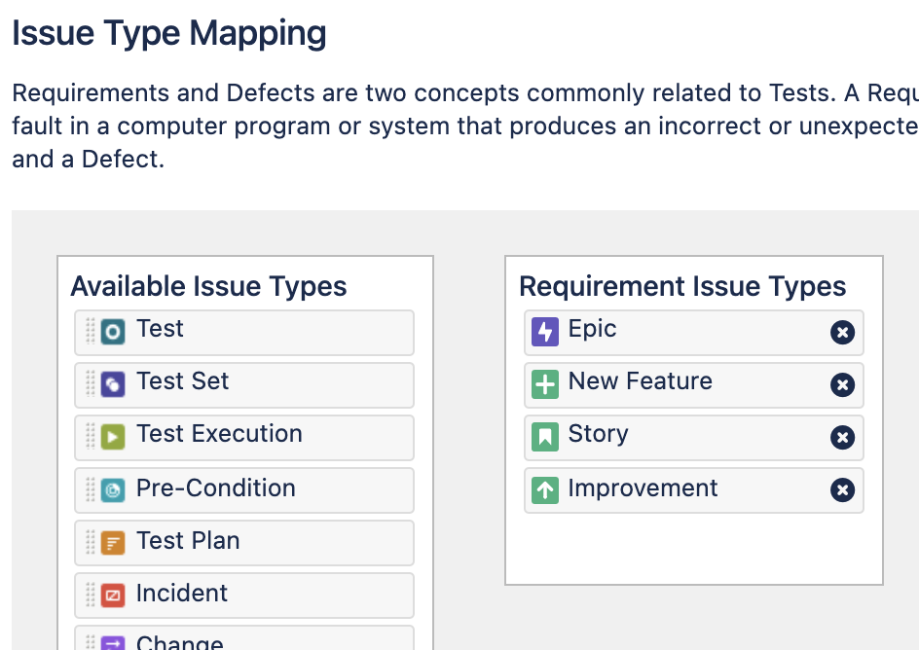This screenshot has width=919, height=650.
Task: Click the Test Set icon
Action: point(114,384)
